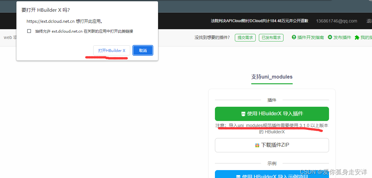Click 已发布需求 button
The width and height of the screenshot is (372, 178).
point(271,38)
